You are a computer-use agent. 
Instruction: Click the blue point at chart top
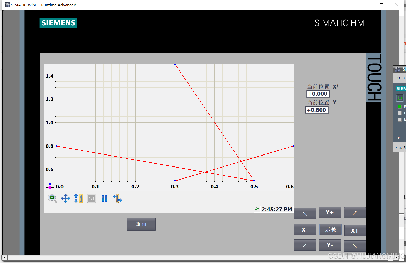click(175, 64)
